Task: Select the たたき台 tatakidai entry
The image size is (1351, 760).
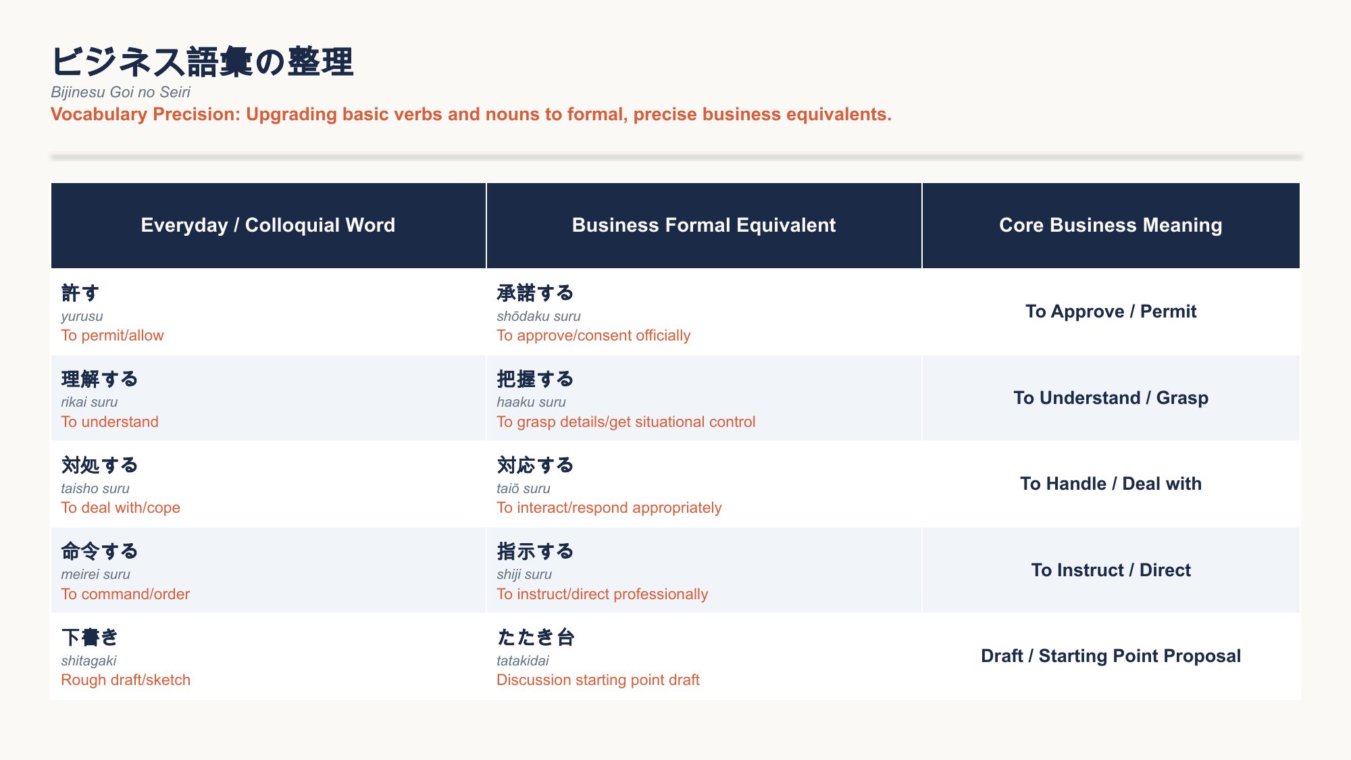Action: [704, 657]
